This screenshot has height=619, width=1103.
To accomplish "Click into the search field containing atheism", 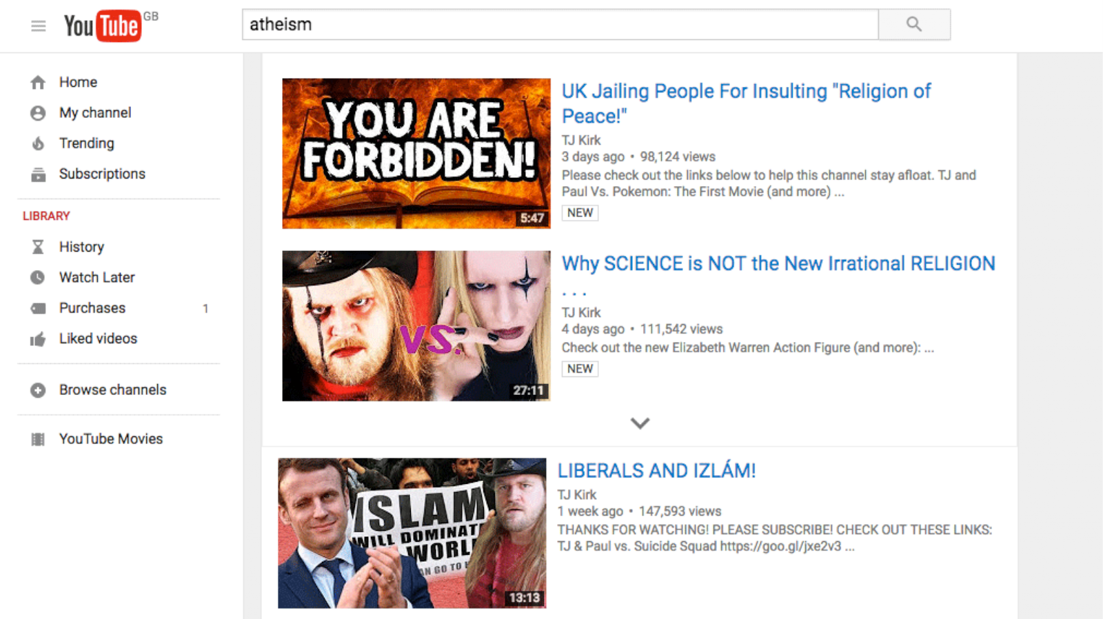I will click(x=560, y=24).
